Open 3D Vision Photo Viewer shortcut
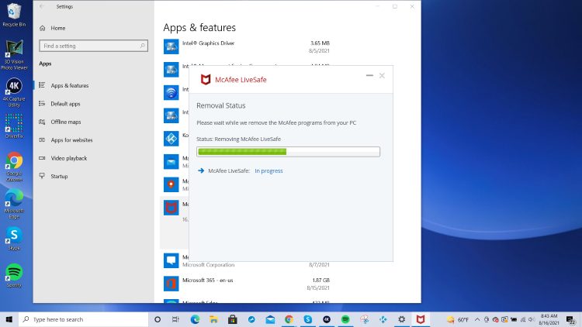Image resolution: width=582 pixels, height=327 pixels. 14,55
